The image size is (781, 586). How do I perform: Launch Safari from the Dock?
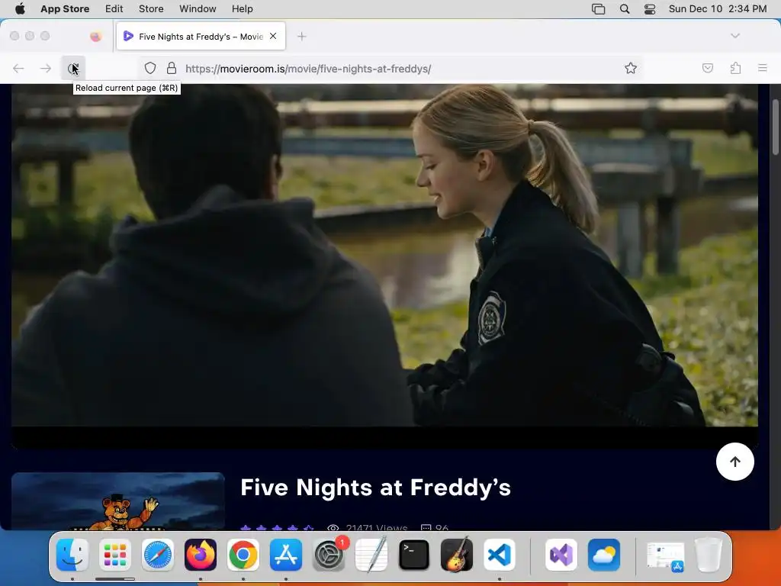[158, 555]
